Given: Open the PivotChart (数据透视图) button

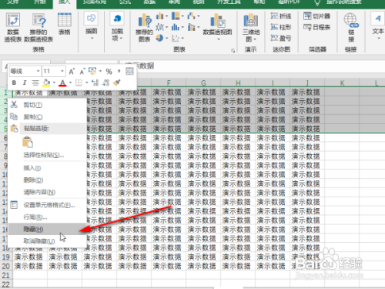Looking at the screenshot, I should point(217,27).
